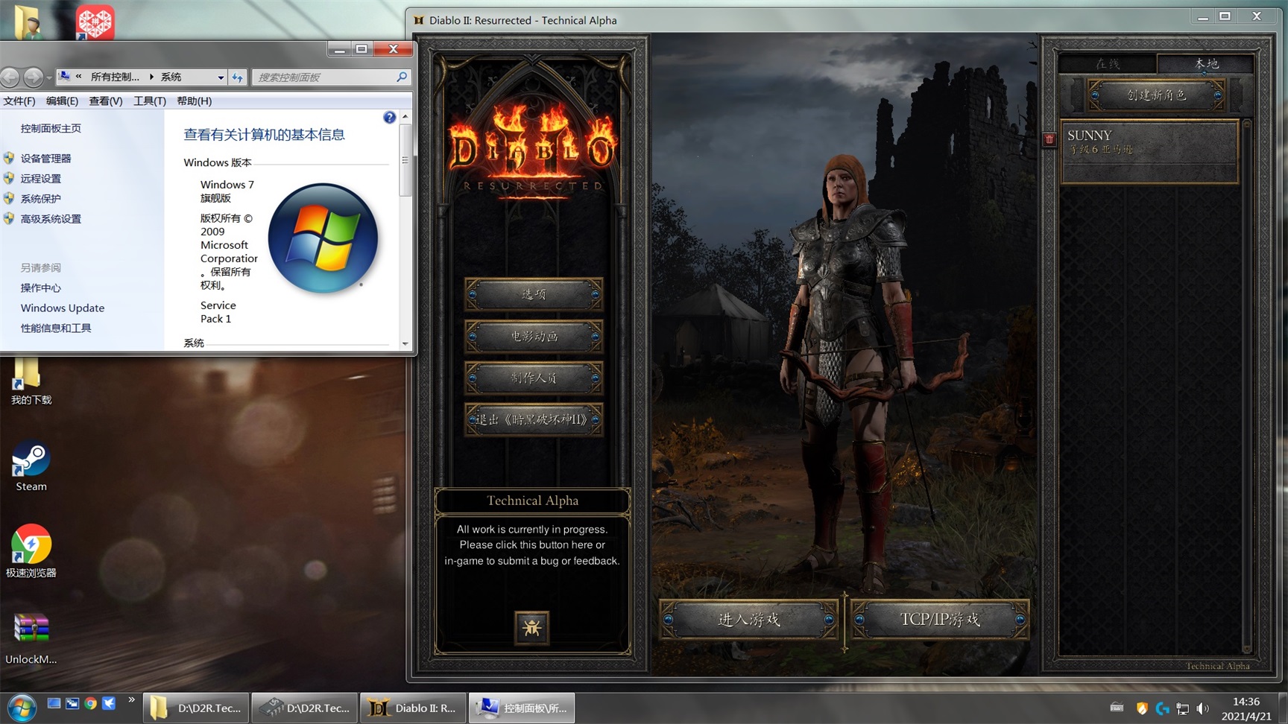Select the SUNNY character entry
This screenshot has width=1288, height=724.
[1149, 151]
